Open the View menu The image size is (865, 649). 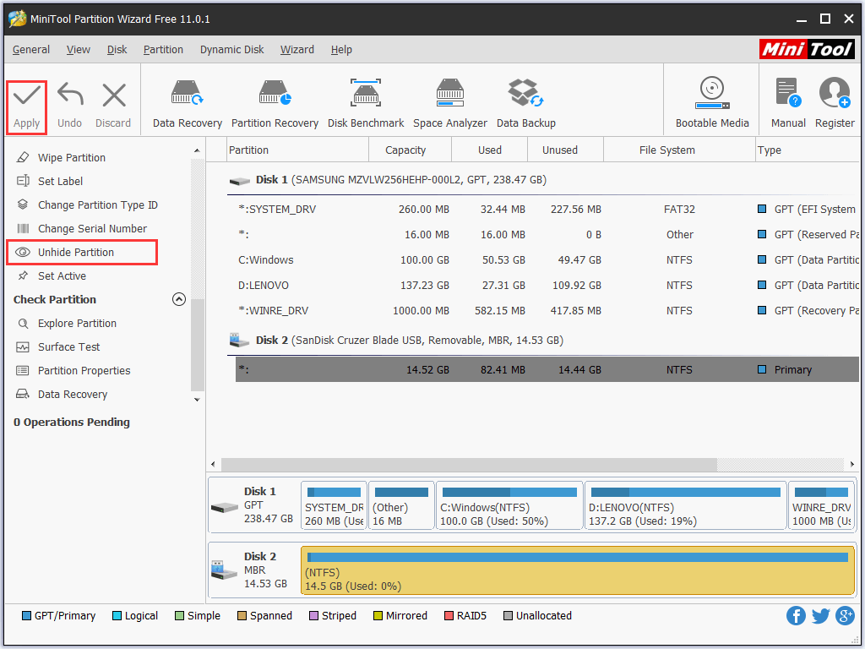click(x=79, y=50)
